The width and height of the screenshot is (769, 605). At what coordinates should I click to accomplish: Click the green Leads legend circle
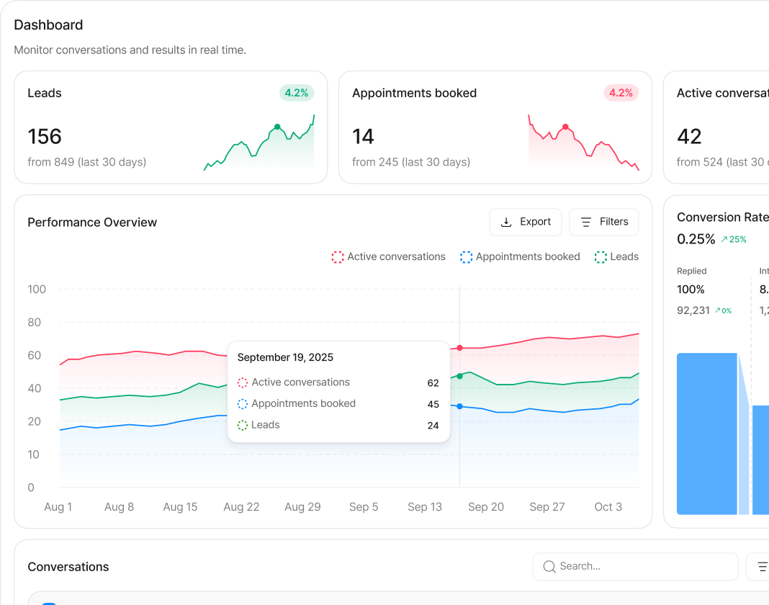pos(601,257)
